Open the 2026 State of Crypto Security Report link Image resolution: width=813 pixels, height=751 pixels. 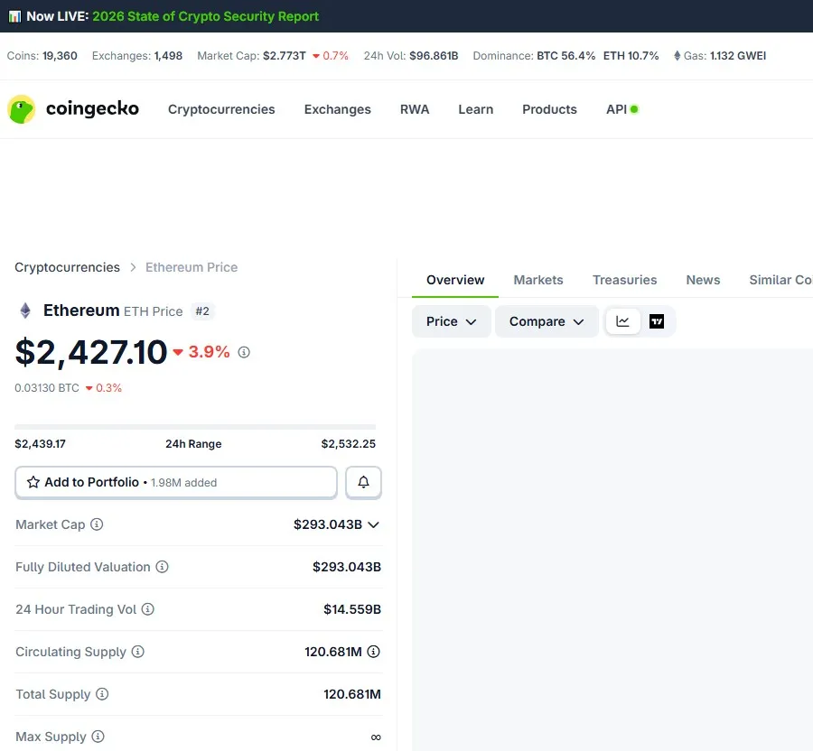(x=205, y=16)
